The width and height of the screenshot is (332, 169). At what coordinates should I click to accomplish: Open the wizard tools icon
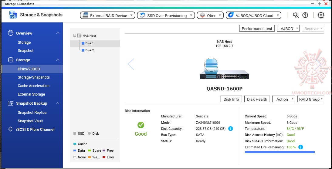[x=296, y=15]
